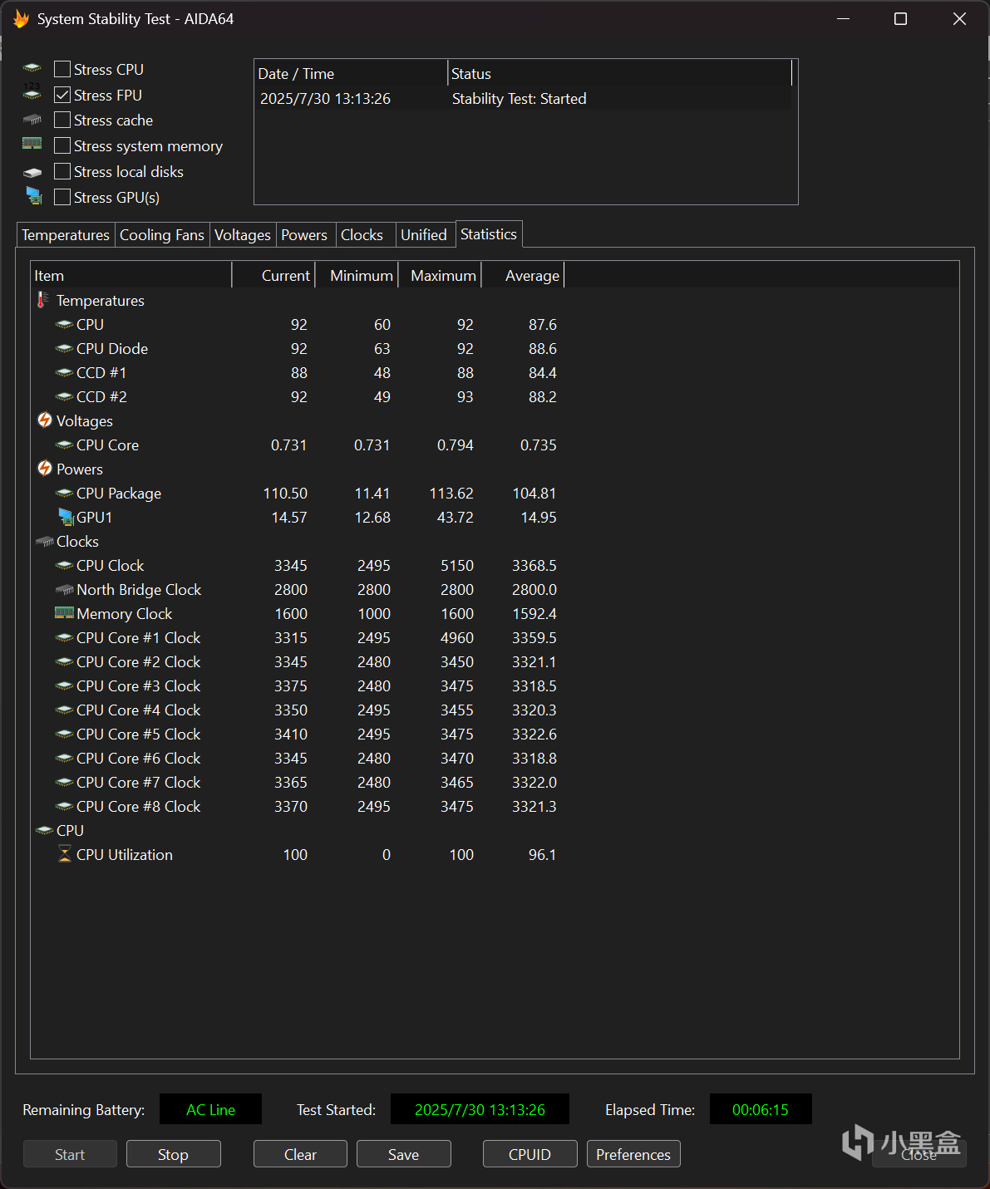Click the CPU temperature row label
The height and width of the screenshot is (1189, 990).
point(90,324)
